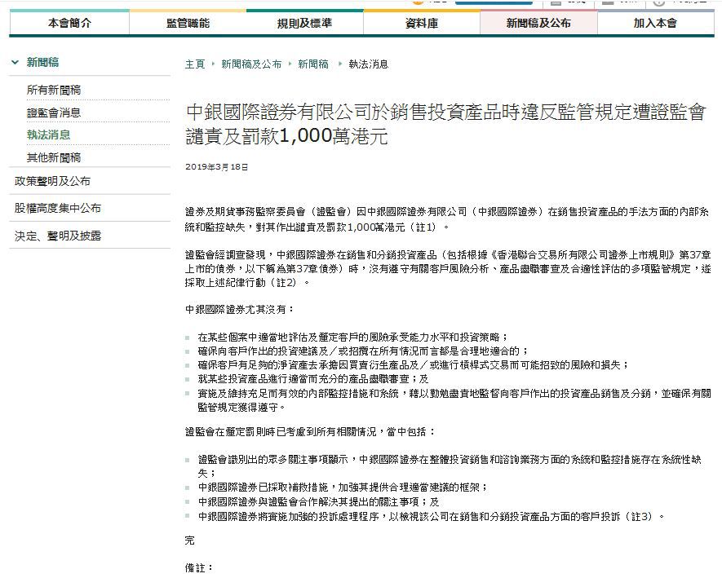722x578 pixels.
Task: Open the 規則及標準 navigation tab
Action: (305, 23)
